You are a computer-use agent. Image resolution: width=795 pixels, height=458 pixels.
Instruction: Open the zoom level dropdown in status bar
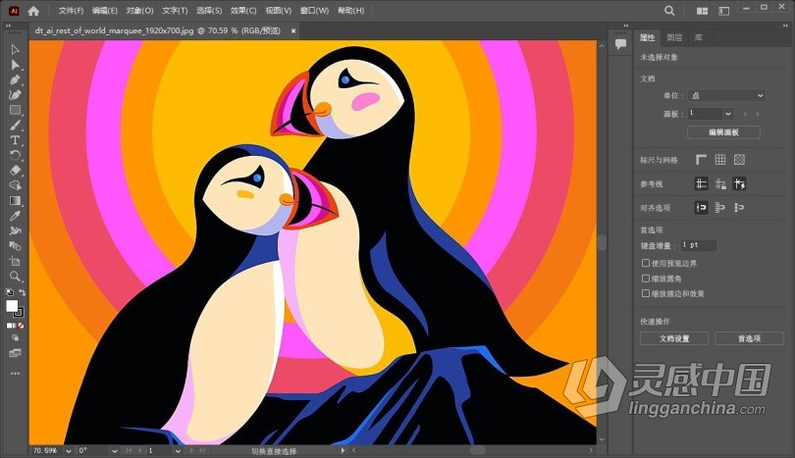coord(69,450)
